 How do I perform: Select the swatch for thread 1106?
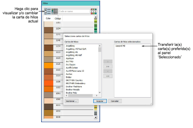tap(49, 83)
